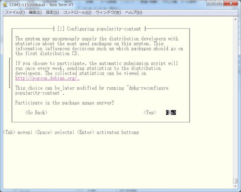Select the <Go Back> button
The height and width of the screenshot is (192, 241).
point(36,113)
